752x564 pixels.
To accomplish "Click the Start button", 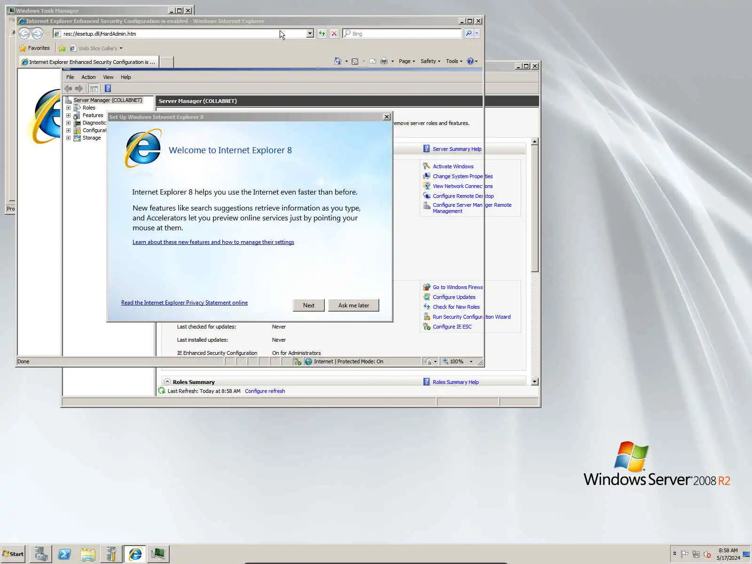I will 13,554.
